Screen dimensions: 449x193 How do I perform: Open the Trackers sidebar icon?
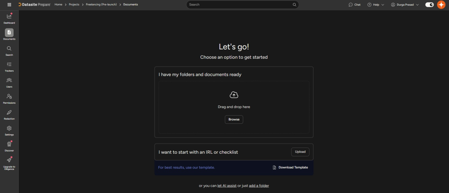tap(9, 64)
